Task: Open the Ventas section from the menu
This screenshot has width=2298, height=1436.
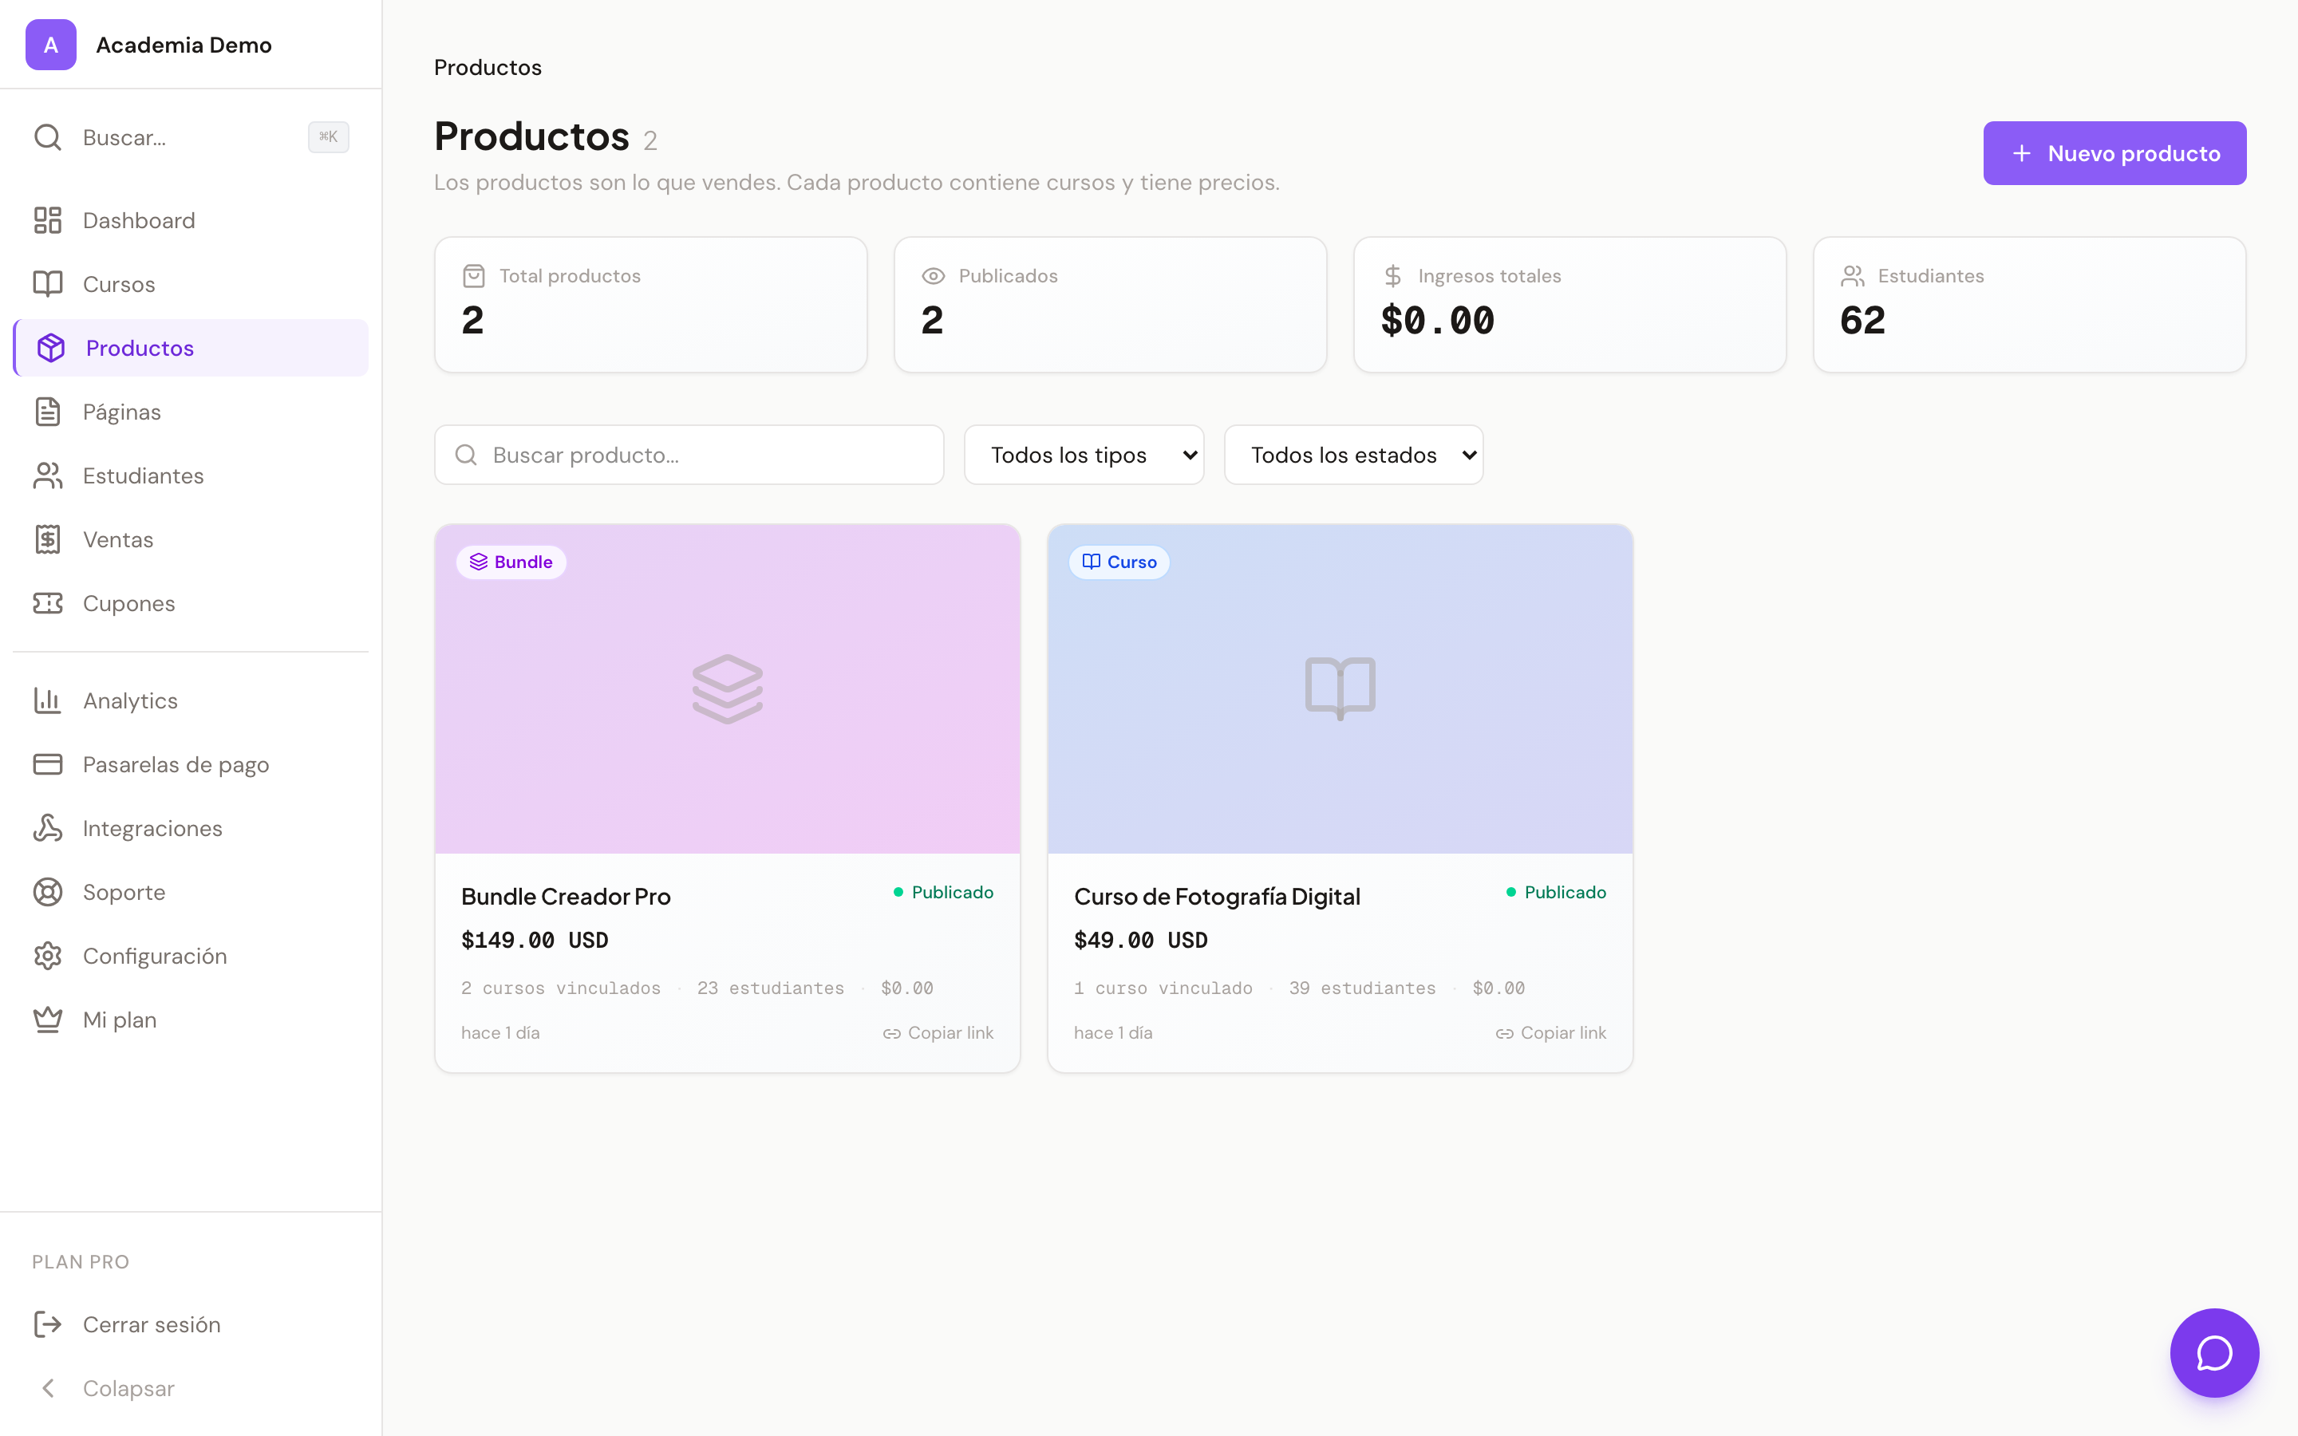Action: tap(118, 538)
